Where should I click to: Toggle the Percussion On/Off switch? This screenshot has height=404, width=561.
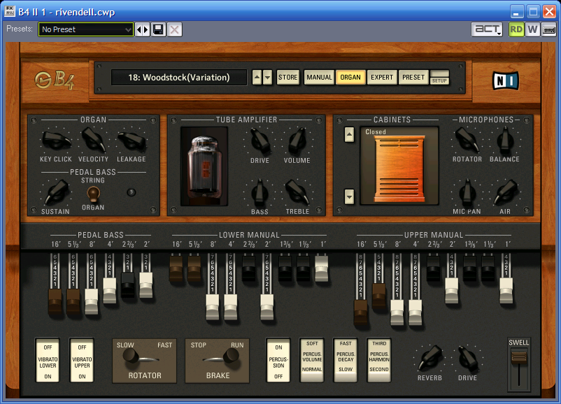278,361
